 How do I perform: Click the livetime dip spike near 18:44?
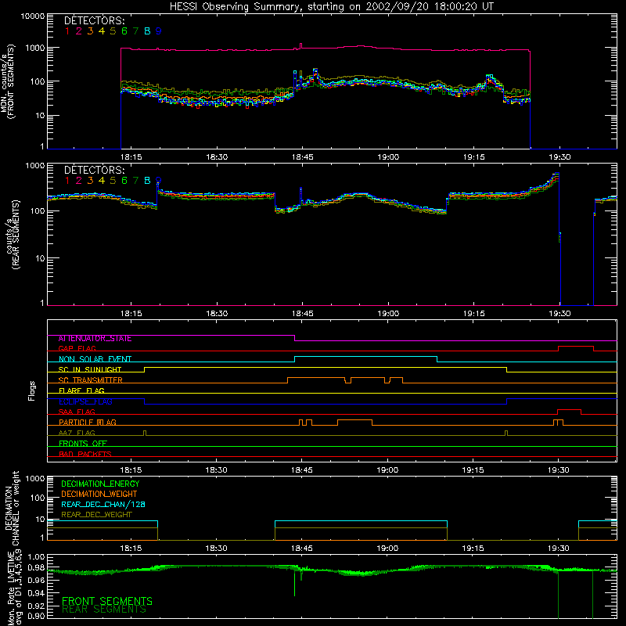295,583
